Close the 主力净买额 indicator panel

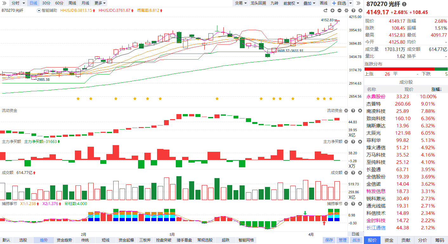360,142
